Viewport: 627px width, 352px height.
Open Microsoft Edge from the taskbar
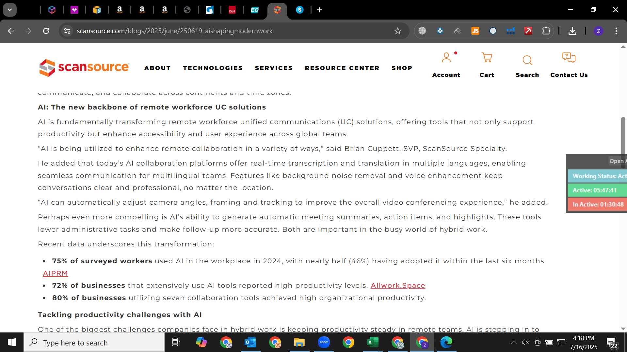coord(446,342)
